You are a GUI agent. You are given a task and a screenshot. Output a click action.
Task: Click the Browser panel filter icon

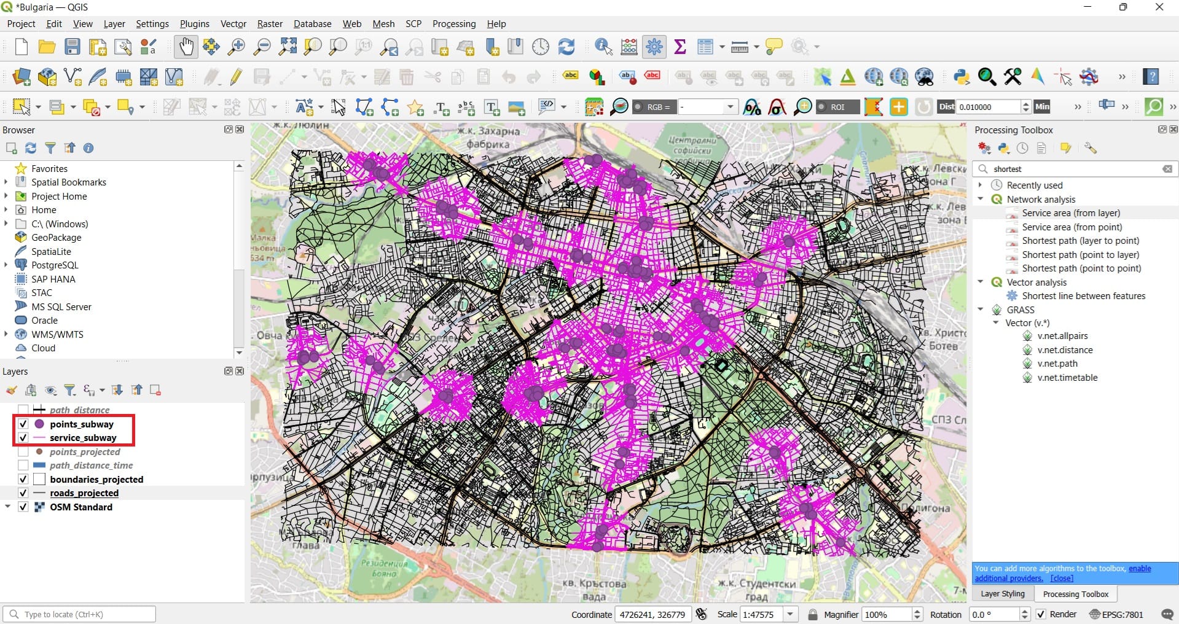(x=50, y=148)
